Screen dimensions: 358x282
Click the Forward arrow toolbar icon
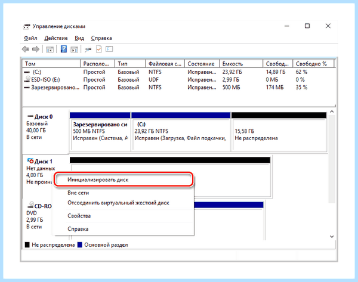click(36, 49)
